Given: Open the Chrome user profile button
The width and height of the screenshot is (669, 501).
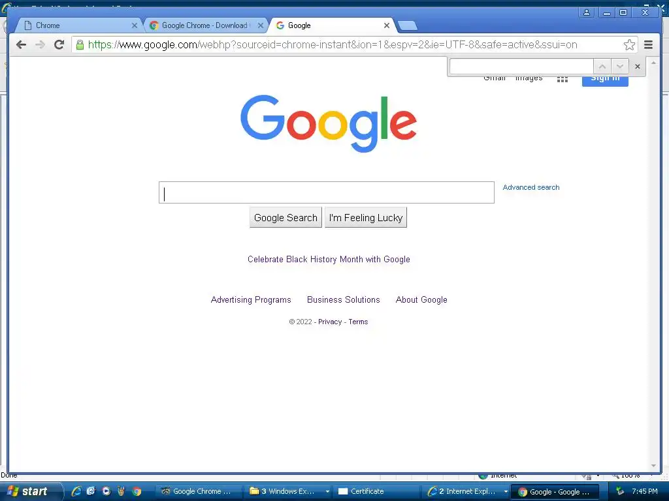Looking at the screenshot, I should click(x=587, y=12).
